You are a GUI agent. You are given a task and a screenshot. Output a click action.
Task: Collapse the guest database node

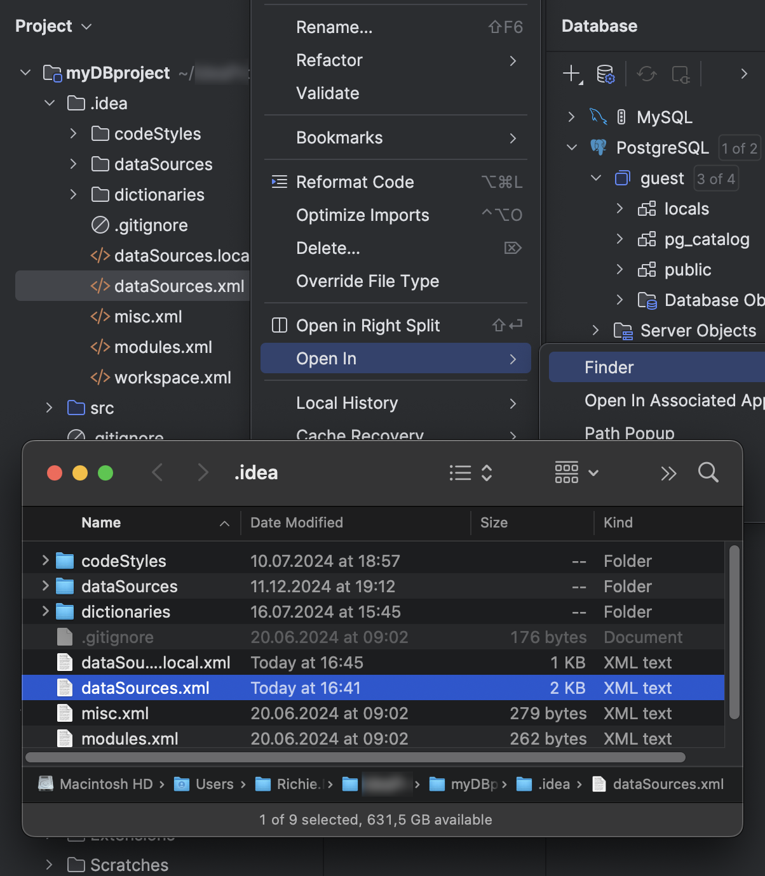595,178
